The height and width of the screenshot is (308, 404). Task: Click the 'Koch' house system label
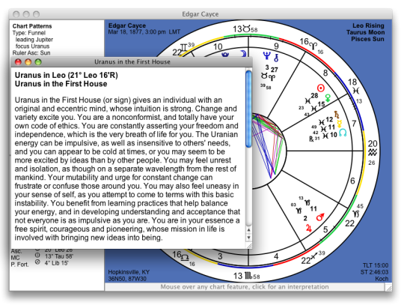point(382,279)
